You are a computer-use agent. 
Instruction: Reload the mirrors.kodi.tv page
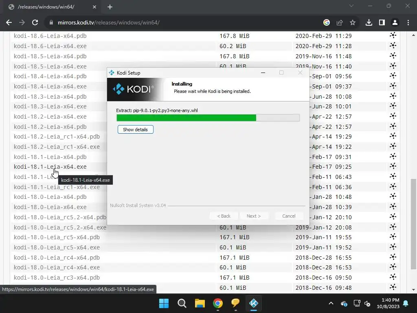[x=35, y=23]
